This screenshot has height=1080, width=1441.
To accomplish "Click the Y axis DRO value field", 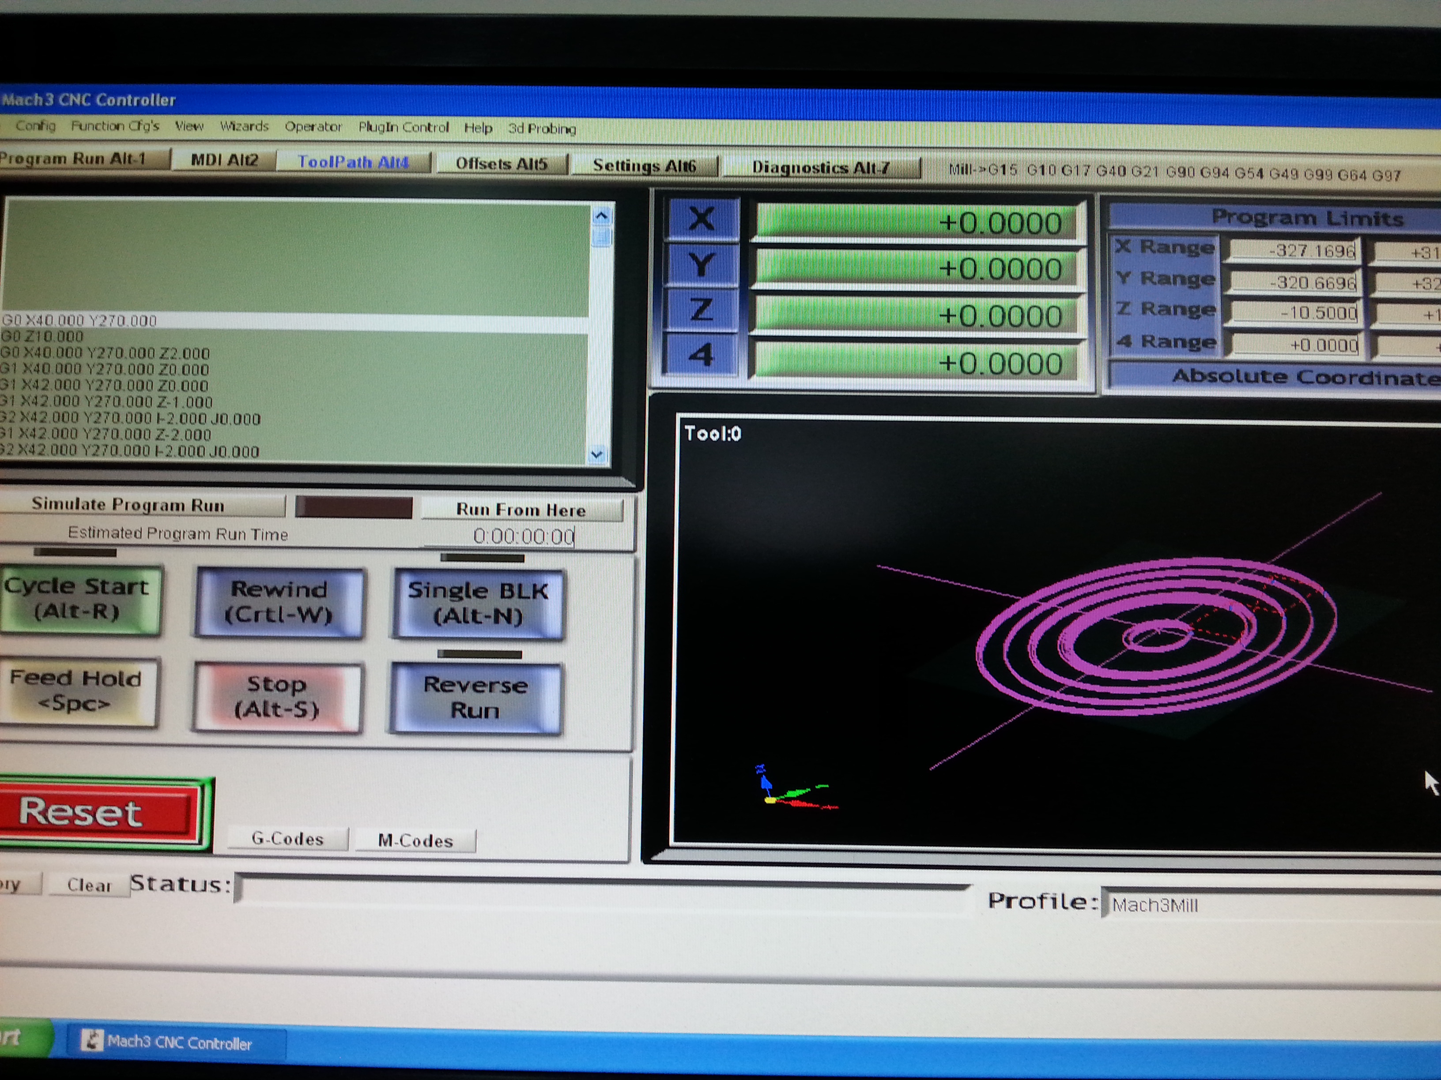I will click(x=917, y=268).
